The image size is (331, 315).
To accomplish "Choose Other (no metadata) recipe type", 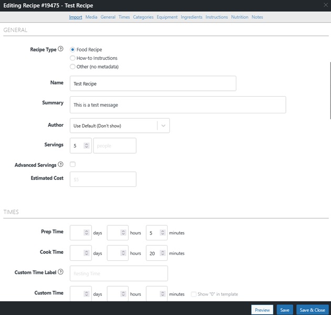I will (x=73, y=67).
